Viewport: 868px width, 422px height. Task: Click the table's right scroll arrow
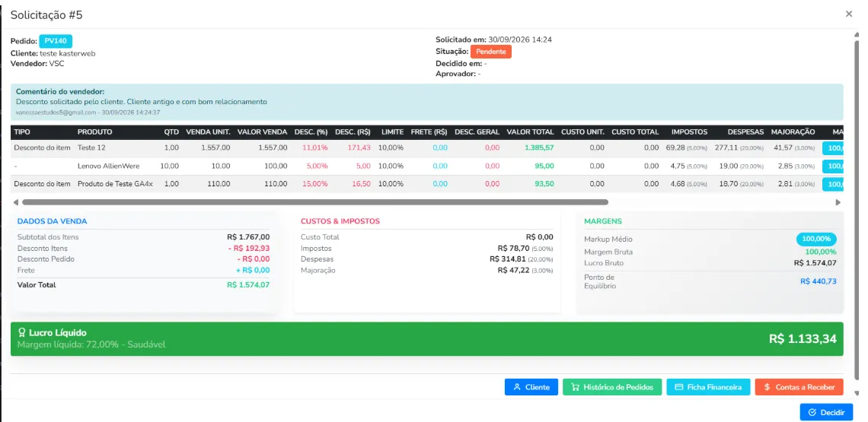pyautogui.click(x=838, y=202)
